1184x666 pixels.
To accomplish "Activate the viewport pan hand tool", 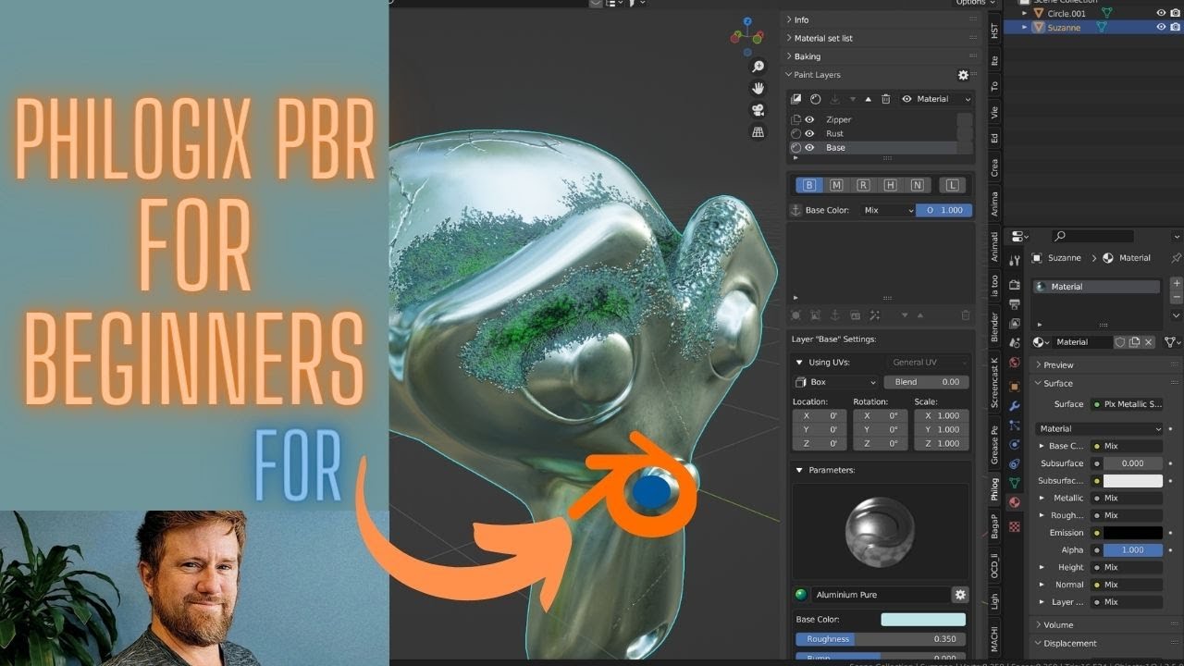I will pos(758,89).
